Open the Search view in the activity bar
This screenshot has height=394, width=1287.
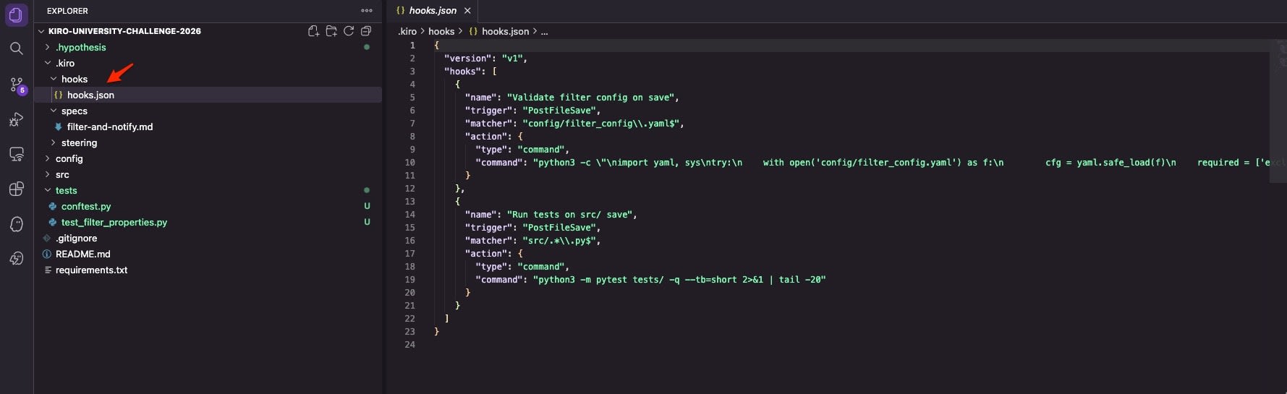tap(16, 48)
